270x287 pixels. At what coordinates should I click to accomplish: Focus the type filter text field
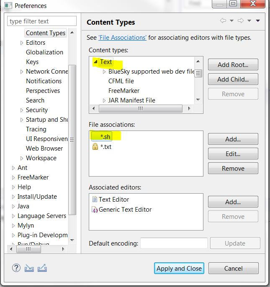pos(42,21)
